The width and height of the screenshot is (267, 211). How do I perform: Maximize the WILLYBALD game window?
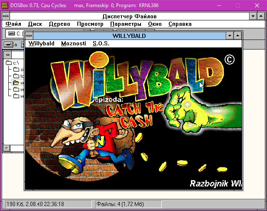coord(238,36)
